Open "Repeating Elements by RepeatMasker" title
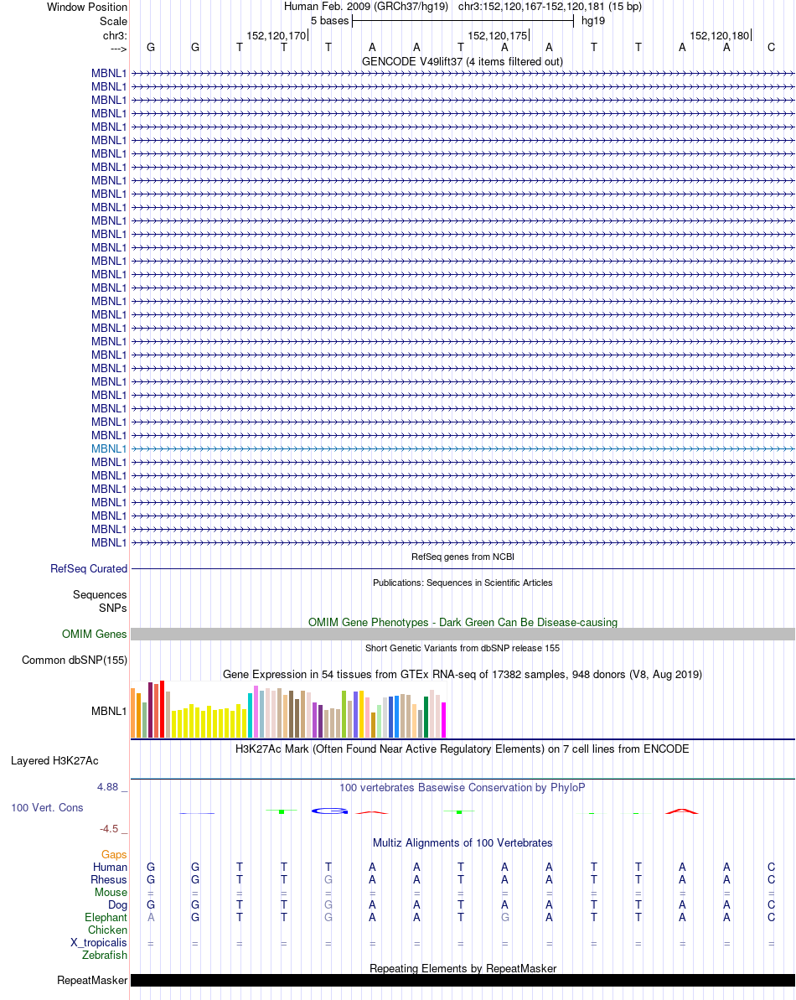 (463, 969)
